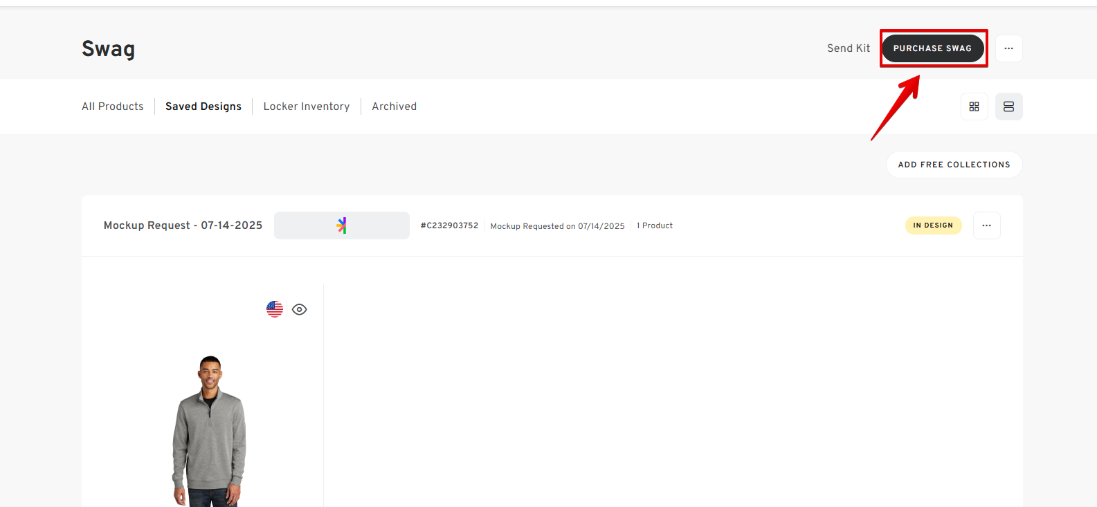This screenshot has width=1097, height=507.
Task: Switch to the All Products tab
Action: click(113, 107)
